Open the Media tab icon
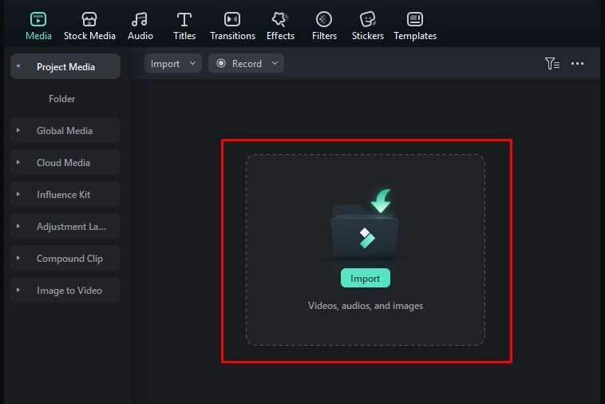Viewport: 605px width, 404px height. click(38, 19)
